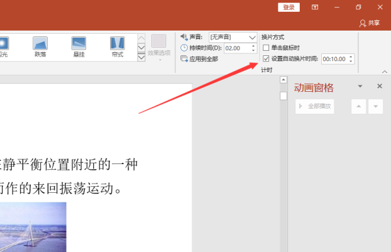Enable the 单击鼠标时 checkbox
391x252 pixels.
coord(266,48)
